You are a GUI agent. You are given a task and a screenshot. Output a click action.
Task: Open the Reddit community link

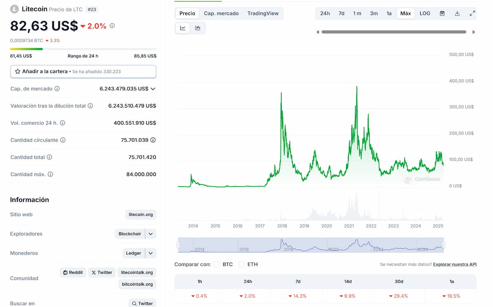pos(73,272)
